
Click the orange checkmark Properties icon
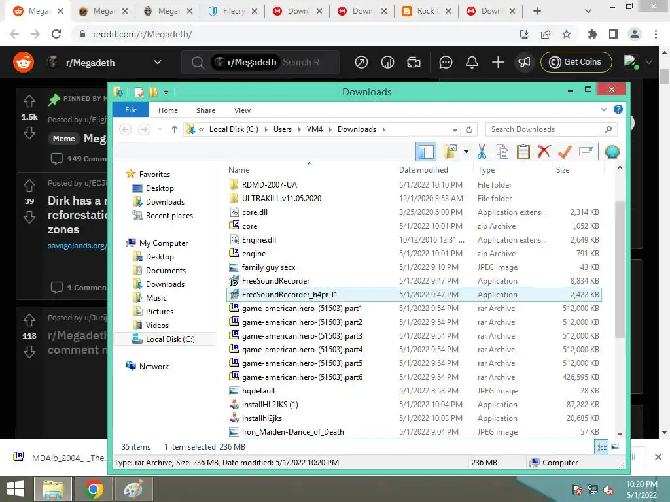pos(565,152)
